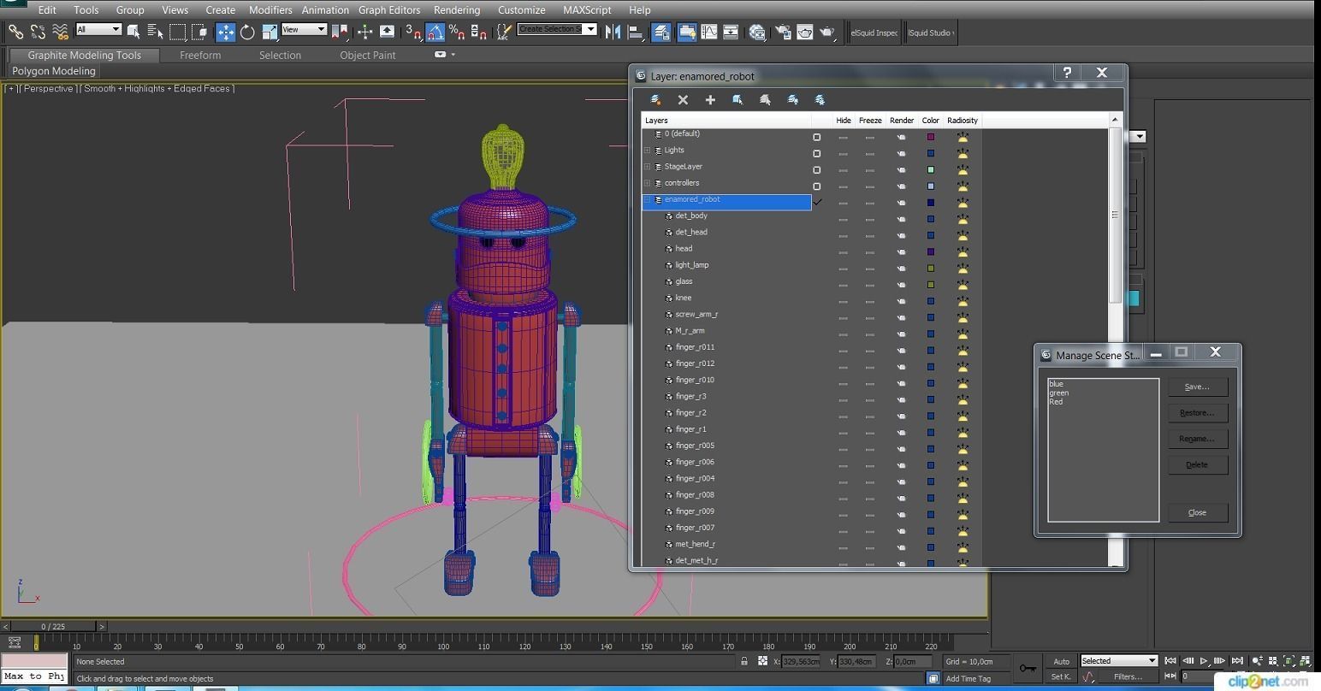The height and width of the screenshot is (691, 1321).
Task: Click the Unlink Selection icon
Action: tap(38, 32)
